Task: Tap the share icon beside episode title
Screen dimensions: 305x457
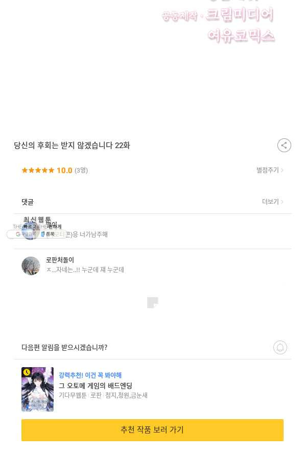Action: point(284,145)
